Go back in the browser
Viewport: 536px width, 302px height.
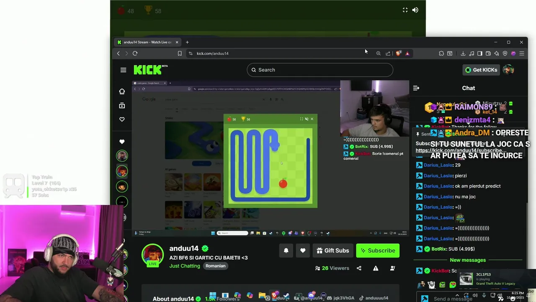tap(119, 53)
